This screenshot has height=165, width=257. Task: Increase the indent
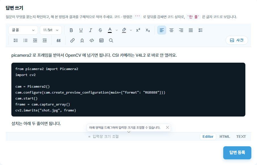pos(45,41)
